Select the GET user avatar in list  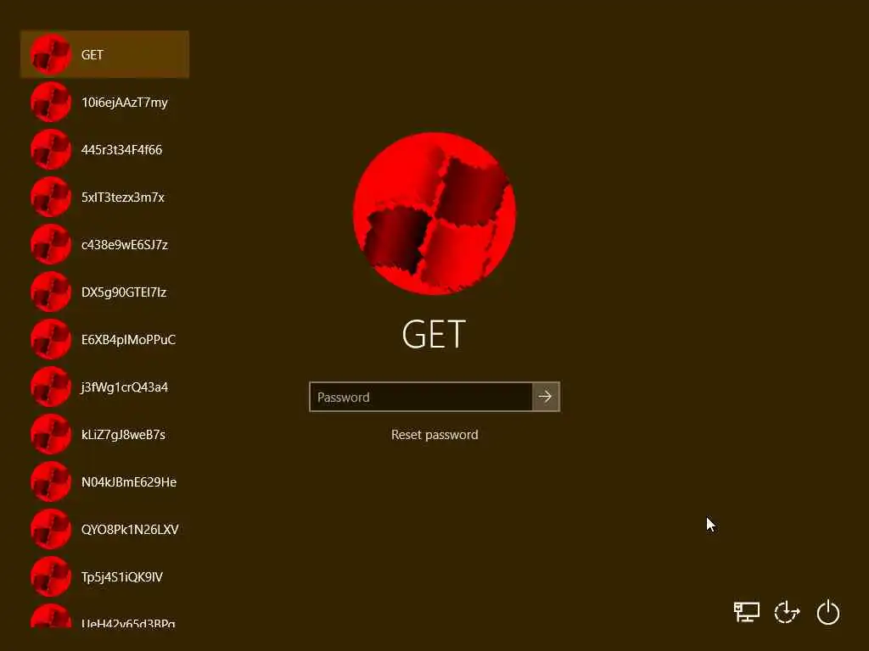pos(50,54)
